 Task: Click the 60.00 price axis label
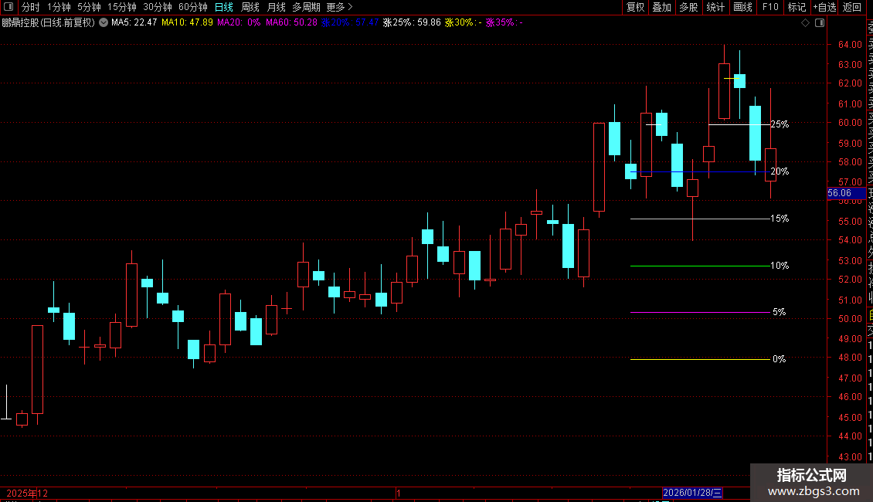pos(850,123)
